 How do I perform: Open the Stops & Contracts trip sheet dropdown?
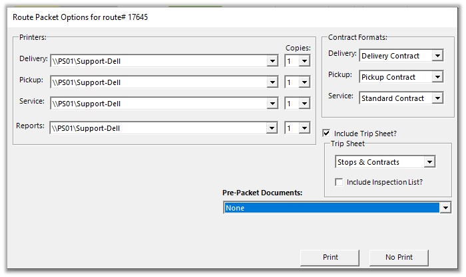tap(429, 162)
